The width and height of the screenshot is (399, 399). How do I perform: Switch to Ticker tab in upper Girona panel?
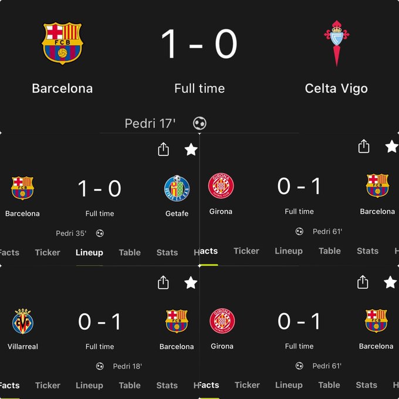(x=246, y=251)
